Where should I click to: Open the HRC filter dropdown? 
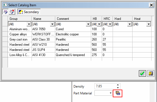click(x=110, y=24)
